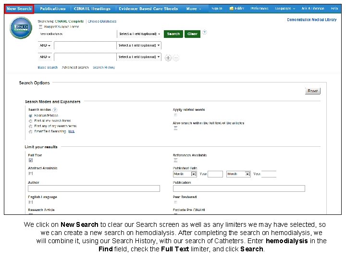Viewport: 346px width, 259px height.
Task: Check the Abstract Available limiter
Action: tap(31, 174)
